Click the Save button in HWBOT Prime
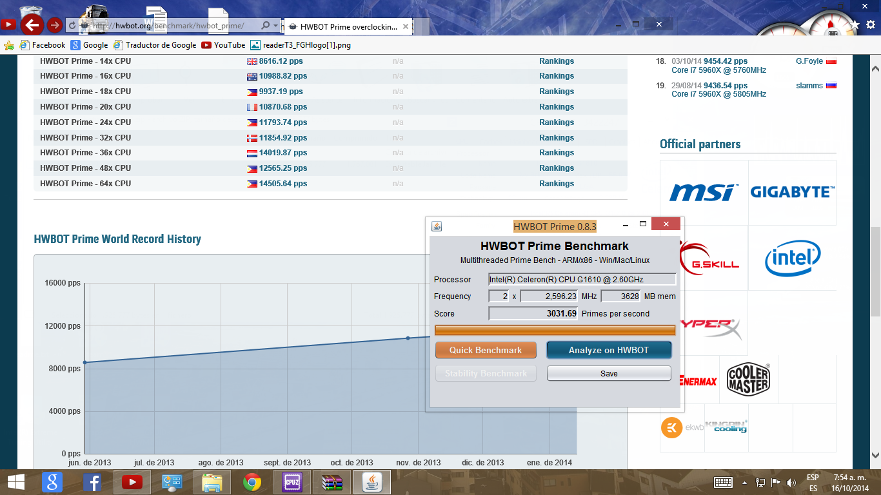Image resolution: width=881 pixels, height=495 pixels. [609, 373]
